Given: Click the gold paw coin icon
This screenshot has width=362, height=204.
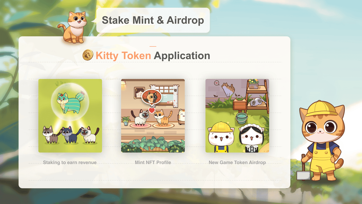Looking at the screenshot, I should click(x=88, y=55).
